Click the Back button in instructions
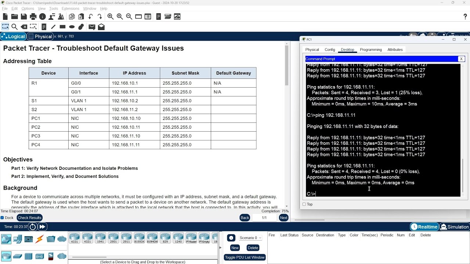Viewport: 470px width, 264px height. (245, 218)
